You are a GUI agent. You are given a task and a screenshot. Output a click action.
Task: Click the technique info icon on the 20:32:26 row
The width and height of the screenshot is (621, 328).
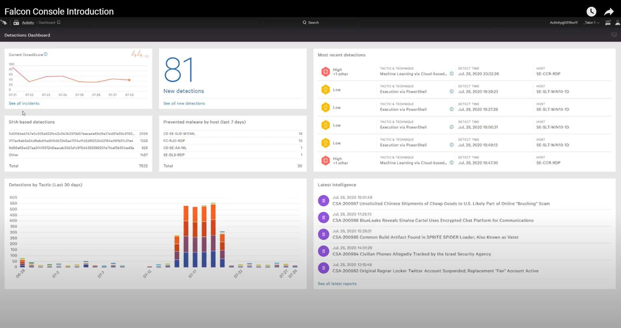click(x=451, y=74)
